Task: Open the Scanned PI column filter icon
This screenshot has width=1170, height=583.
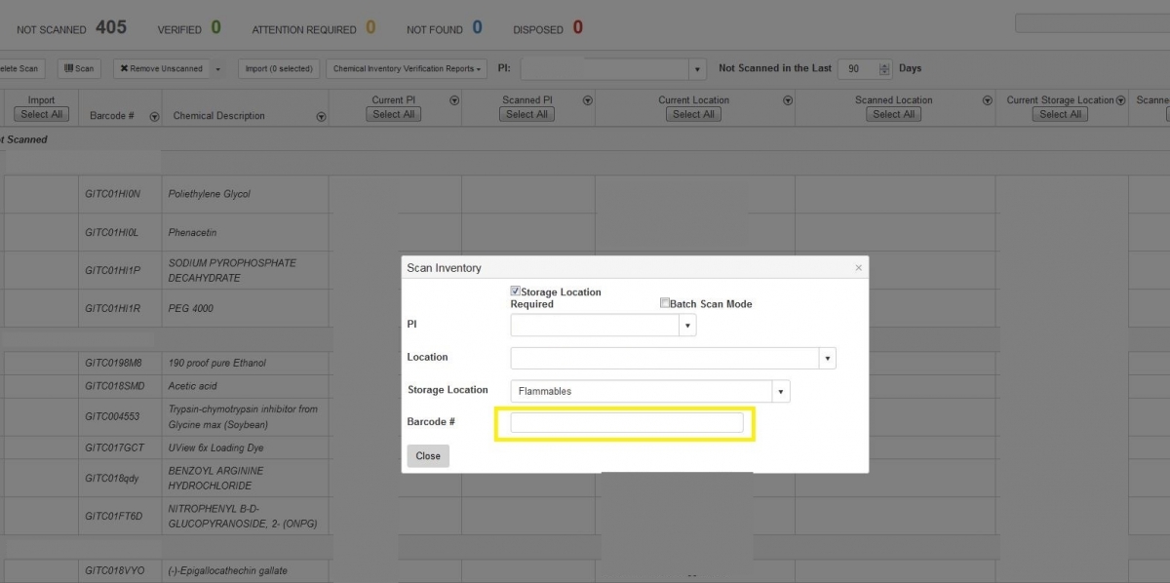Action: click(x=587, y=100)
